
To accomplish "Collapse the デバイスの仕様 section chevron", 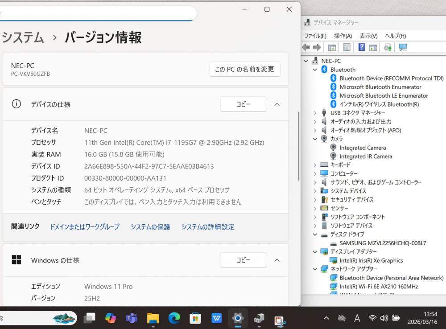I will tap(277, 104).
